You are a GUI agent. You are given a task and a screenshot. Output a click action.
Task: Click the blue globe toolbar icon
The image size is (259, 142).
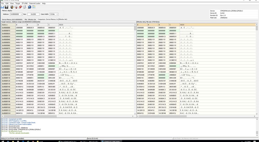[x=30, y=7]
